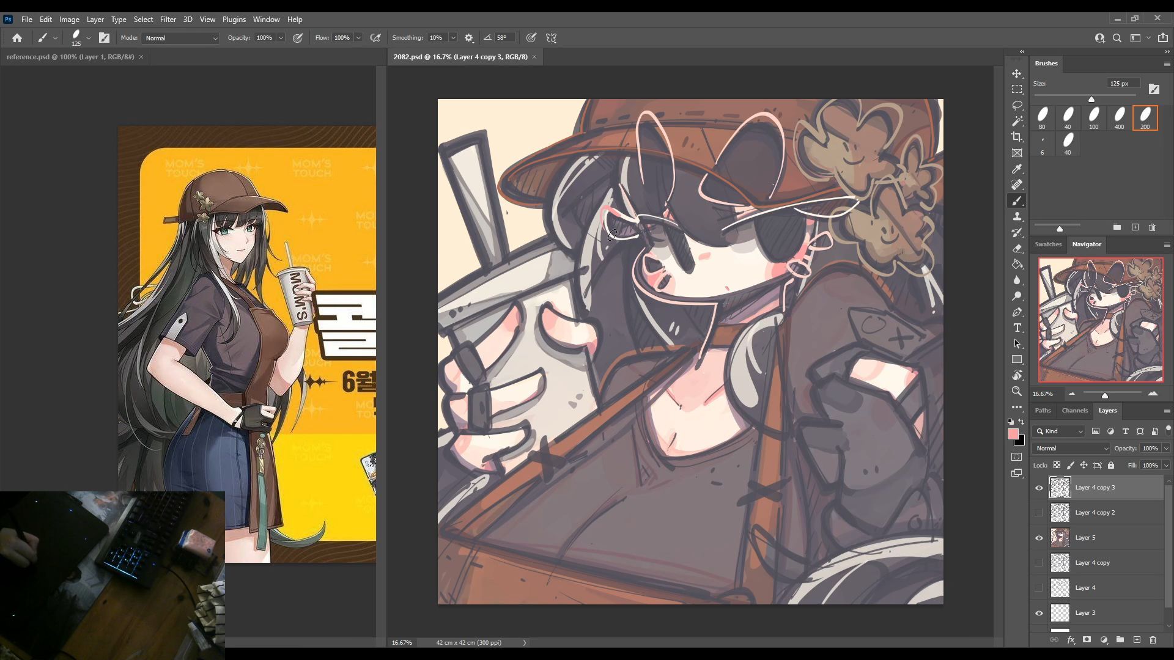Select the Blur tool
Screen dimensions: 1174x660
1017,280
